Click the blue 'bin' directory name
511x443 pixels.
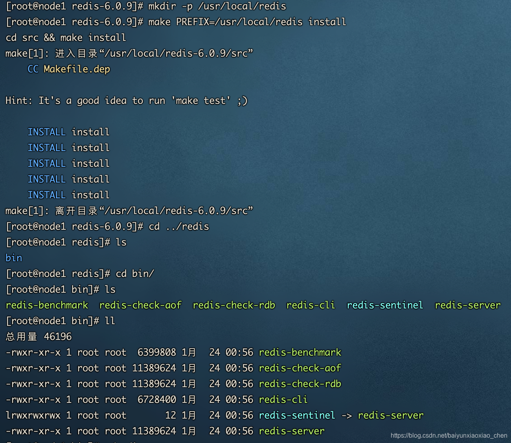coord(14,258)
